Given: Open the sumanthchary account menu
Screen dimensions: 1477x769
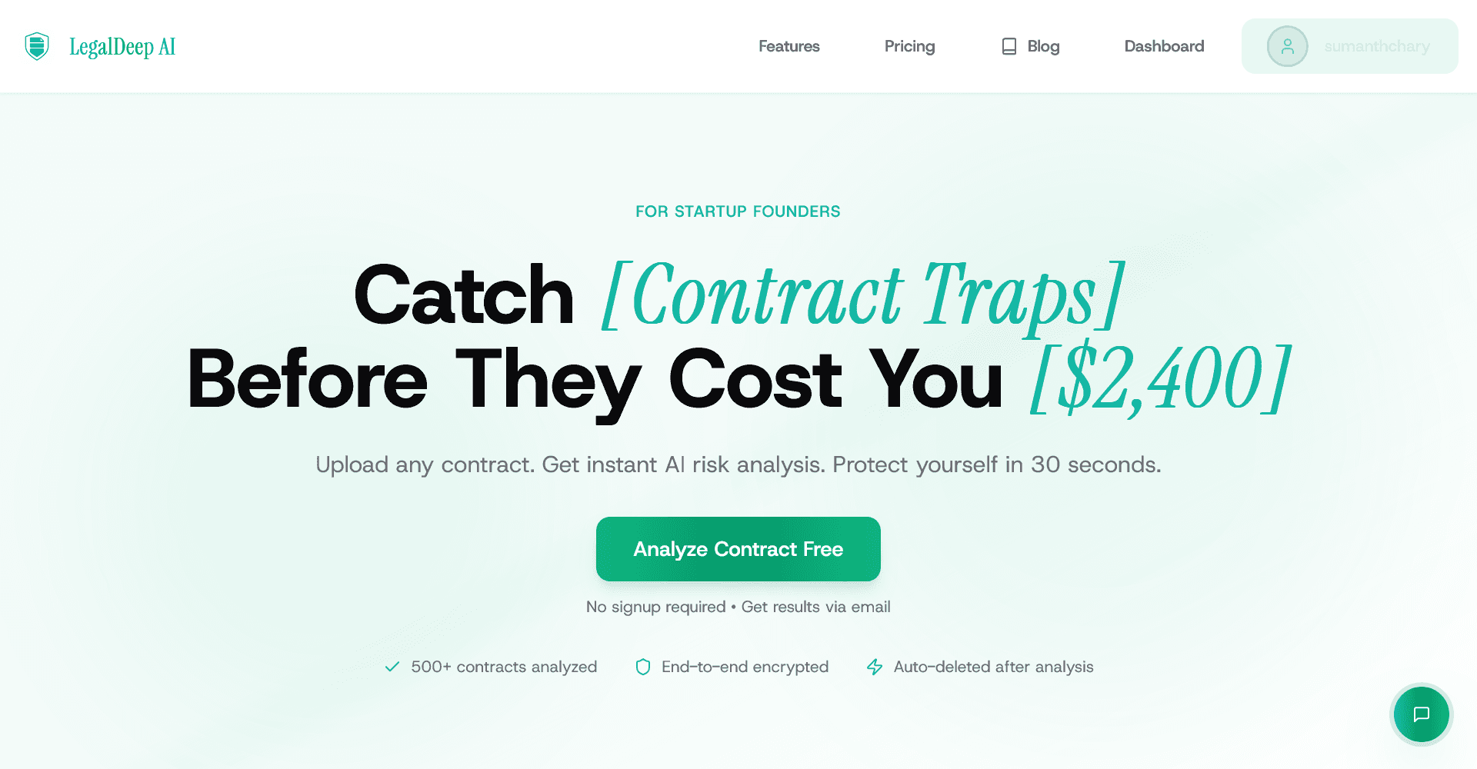Looking at the screenshot, I should pos(1376,46).
